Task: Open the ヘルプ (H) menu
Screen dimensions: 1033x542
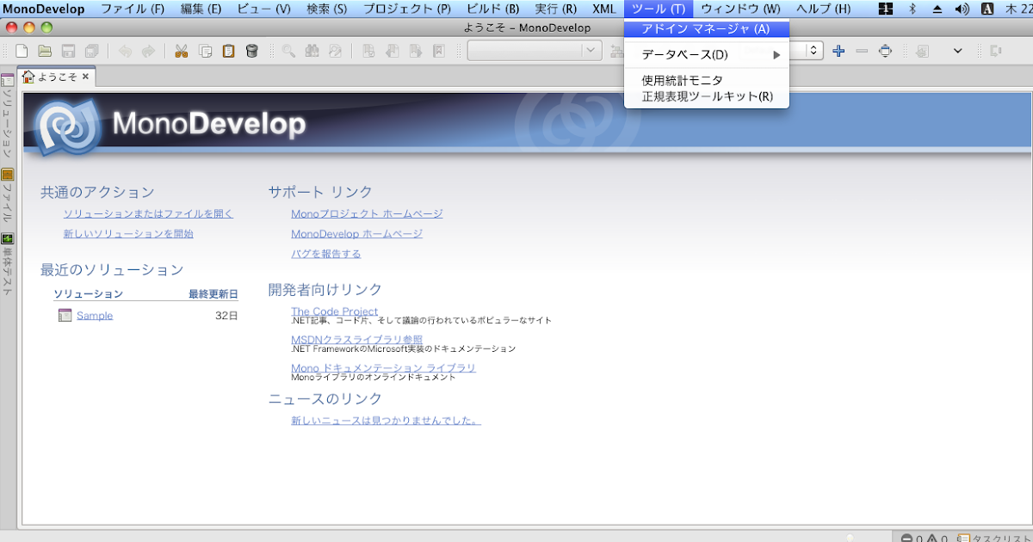Action: click(x=823, y=9)
